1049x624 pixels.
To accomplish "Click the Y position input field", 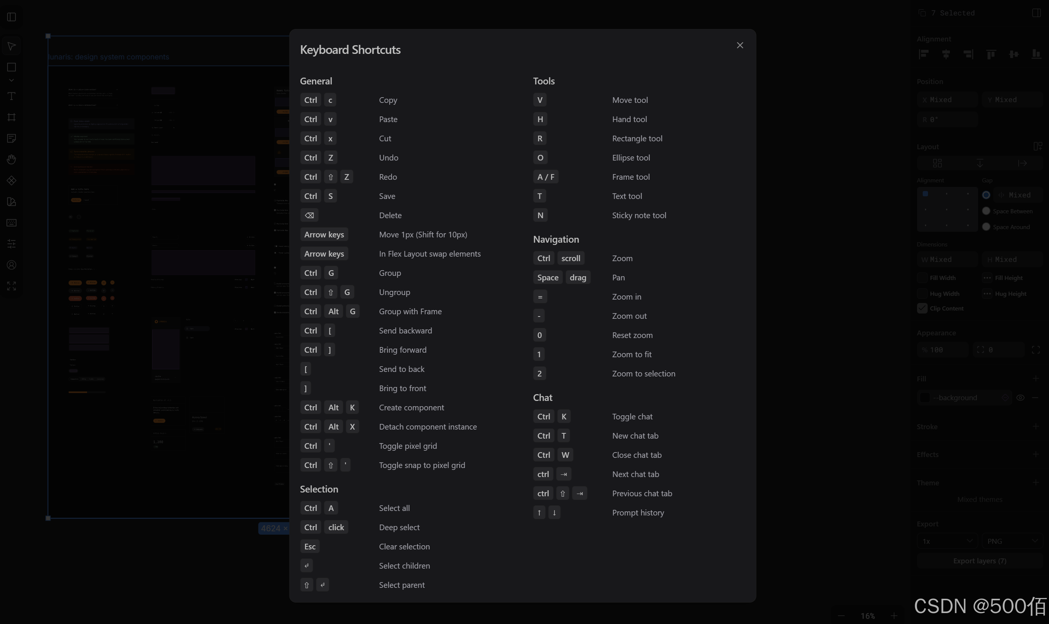I will click(1012, 100).
